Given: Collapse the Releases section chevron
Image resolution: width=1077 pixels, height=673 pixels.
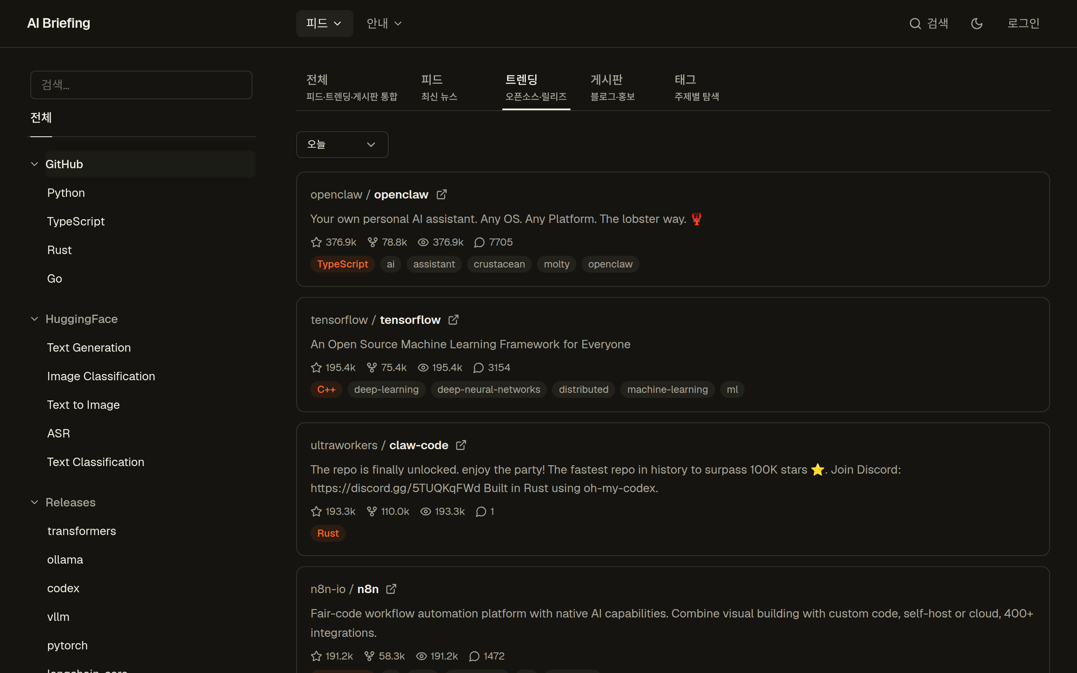Looking at the screenshot, I should (35, 503).
